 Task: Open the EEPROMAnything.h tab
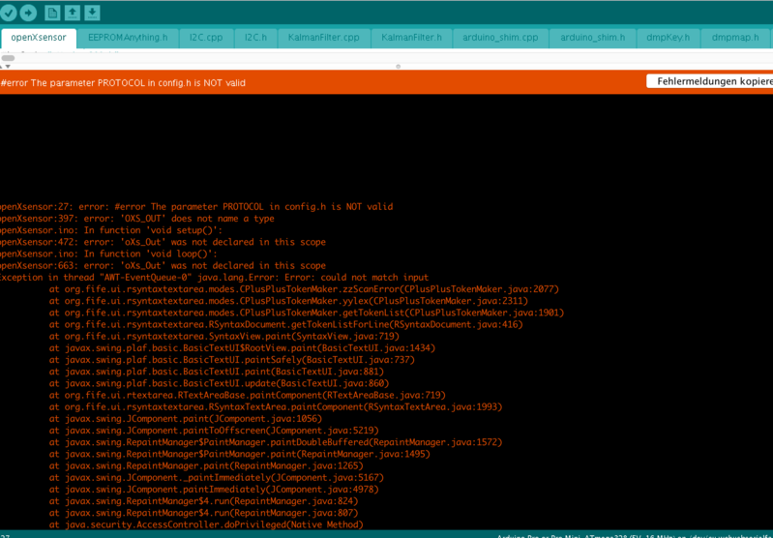coord(127,38)
